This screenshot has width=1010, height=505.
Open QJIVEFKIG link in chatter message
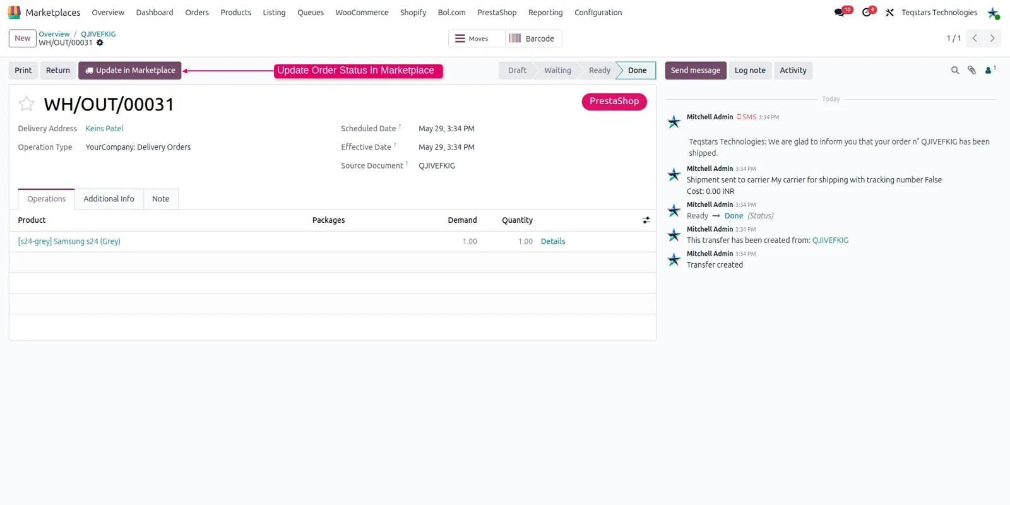click(x=830, y=241)
